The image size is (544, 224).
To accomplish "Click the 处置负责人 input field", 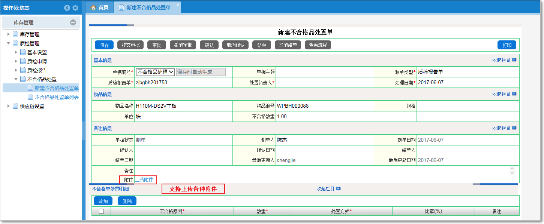I will coord(325,83).
